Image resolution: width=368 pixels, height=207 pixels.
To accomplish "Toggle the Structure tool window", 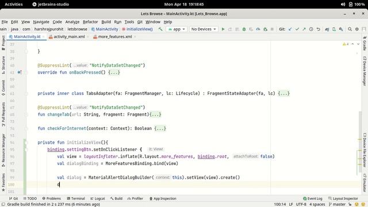I will coord(3,65).
